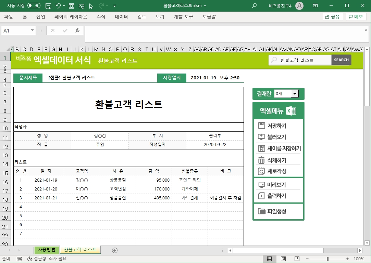371x263 pixels.
Task: Click the user account avatar icon
Action: (299, 6)
